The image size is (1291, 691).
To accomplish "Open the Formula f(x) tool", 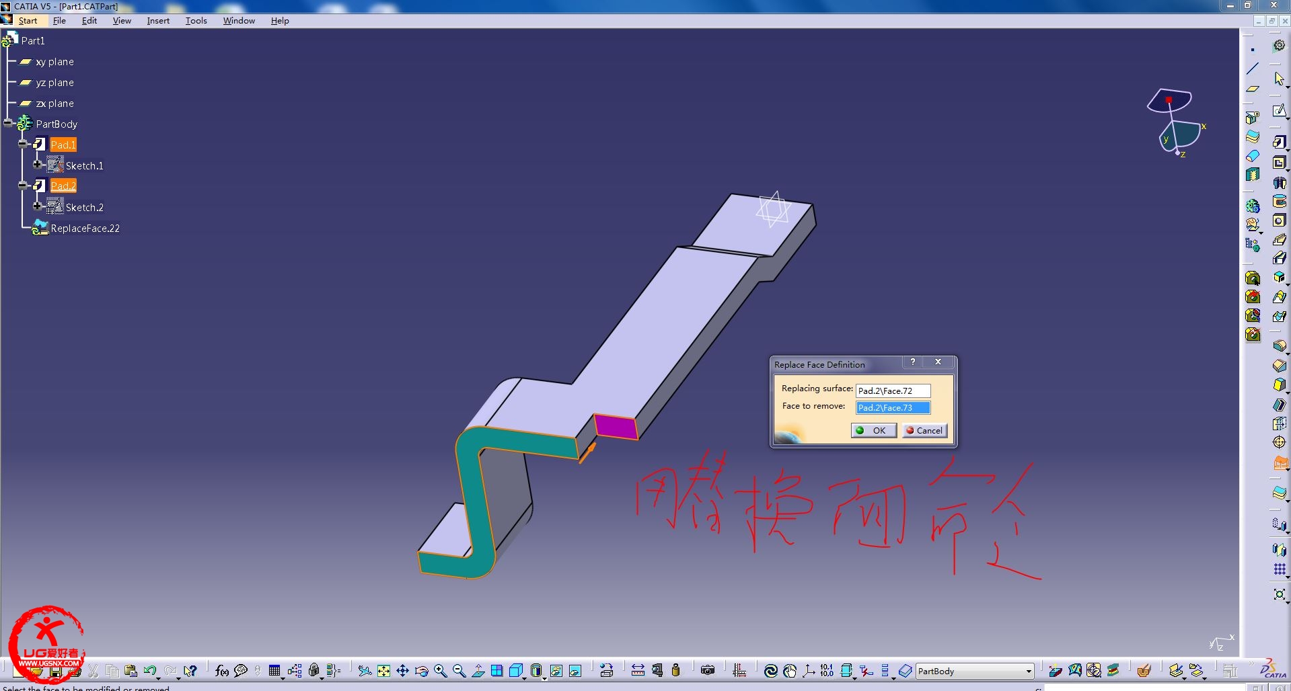I will (221, 670).
